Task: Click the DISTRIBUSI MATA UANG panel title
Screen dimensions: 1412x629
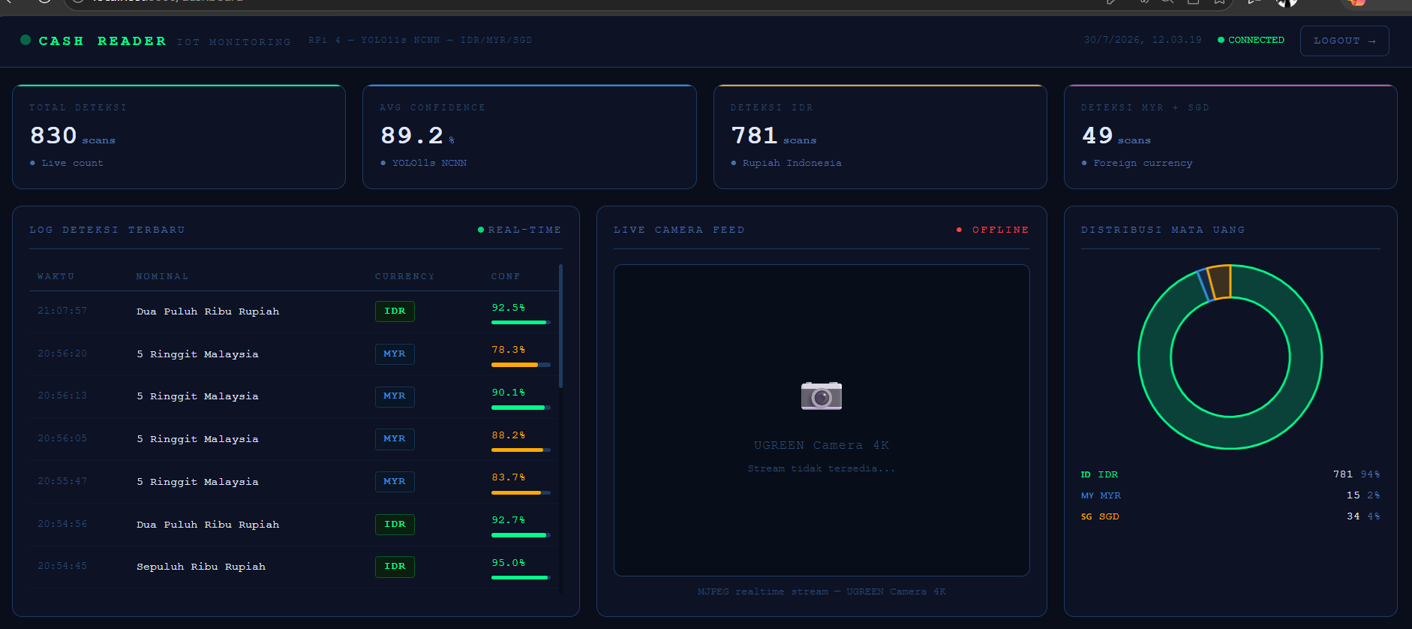Action: 1163,230
